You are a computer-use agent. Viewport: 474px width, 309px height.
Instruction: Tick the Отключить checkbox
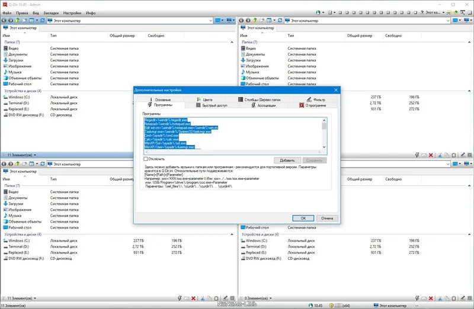(x=145, y=159)
